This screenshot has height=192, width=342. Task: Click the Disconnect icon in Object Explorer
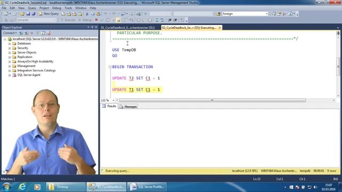click(26, 33)
